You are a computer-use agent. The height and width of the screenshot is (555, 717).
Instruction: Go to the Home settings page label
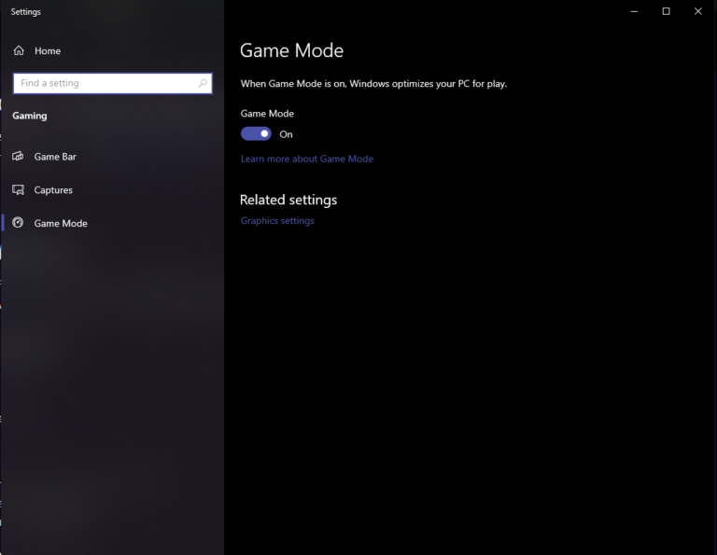click(x=48, y=51)
